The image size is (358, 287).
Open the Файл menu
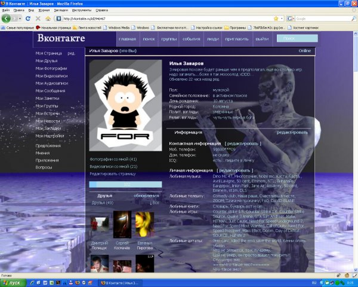coord(6,10)
